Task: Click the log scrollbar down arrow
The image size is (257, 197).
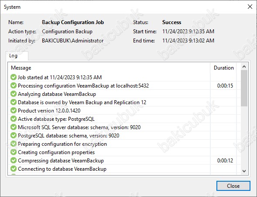Action: point(244,171)
